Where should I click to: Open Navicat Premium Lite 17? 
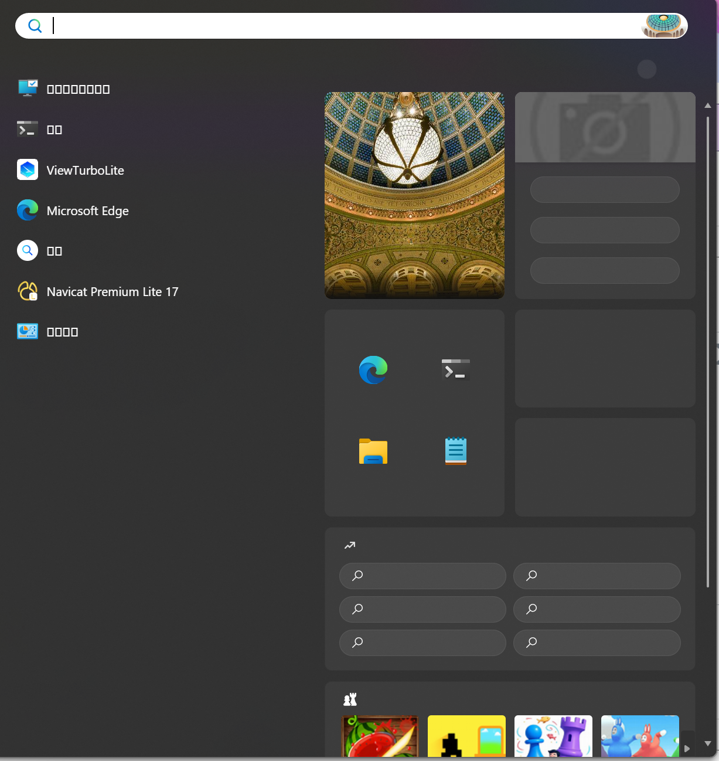point(97,291)
